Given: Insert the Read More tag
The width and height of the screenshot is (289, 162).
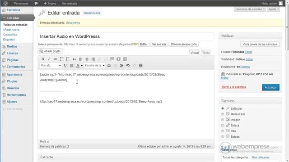Looking at the screenshot, I should tap(112, 59).
